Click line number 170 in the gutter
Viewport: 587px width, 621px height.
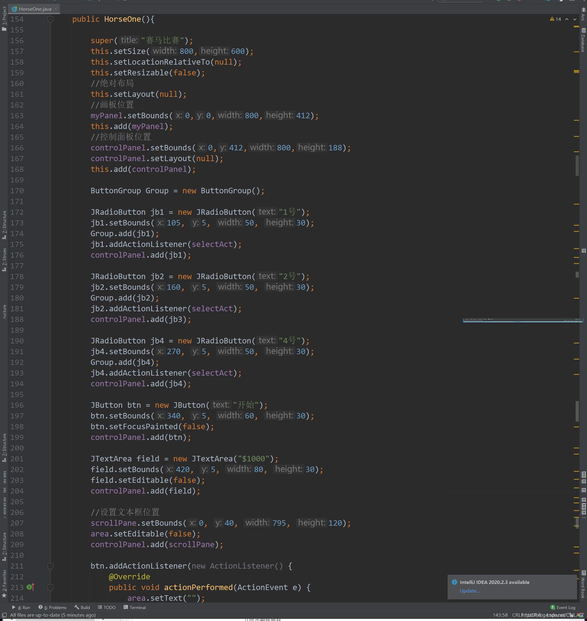pos(17,191)
